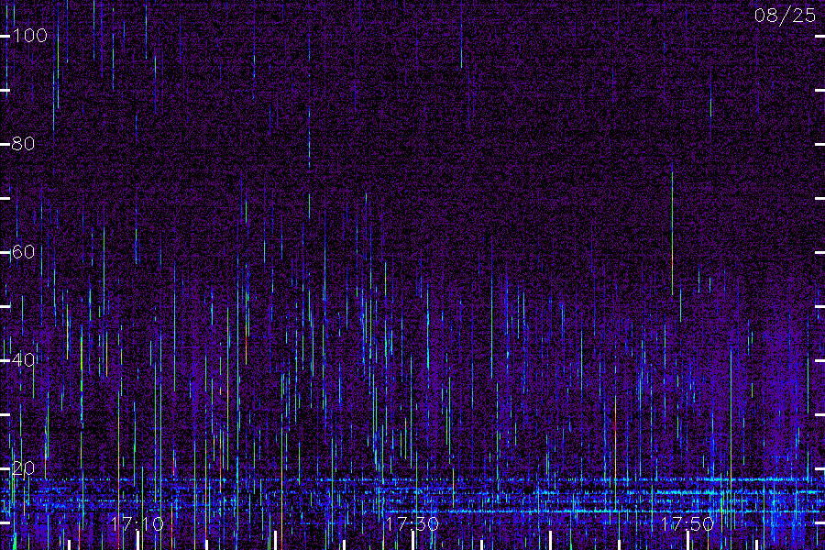
Task: Click the 20 frequency axis label
Action: click(x=23, y=467)
